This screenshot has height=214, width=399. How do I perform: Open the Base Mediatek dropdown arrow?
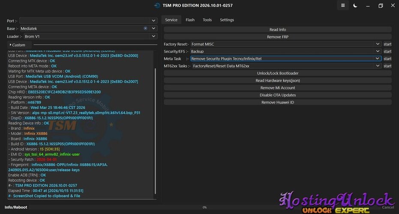[153, 29]
